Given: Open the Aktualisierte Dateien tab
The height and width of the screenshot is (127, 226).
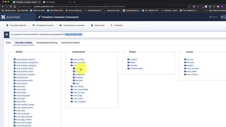Looking at the screenshot, I should (71, 43).
